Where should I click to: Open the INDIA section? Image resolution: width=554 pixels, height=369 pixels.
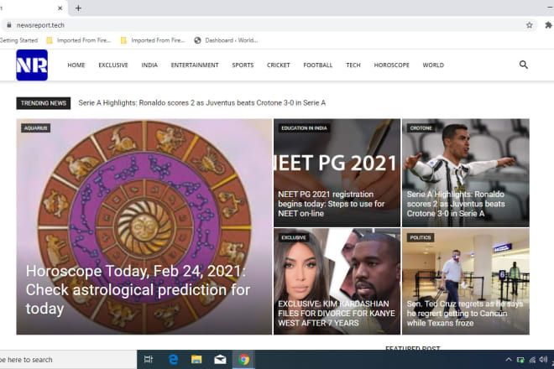(x=149, y=65)
